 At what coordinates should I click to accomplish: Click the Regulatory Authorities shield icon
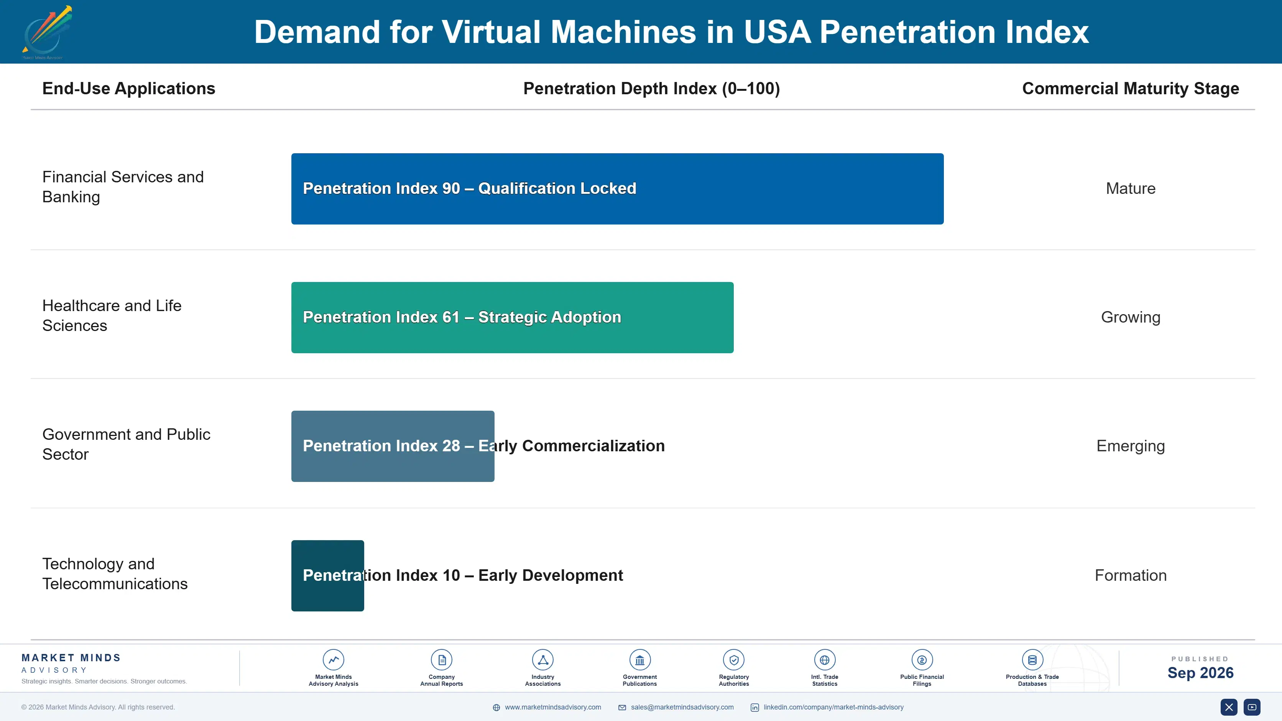click(733, 660)
